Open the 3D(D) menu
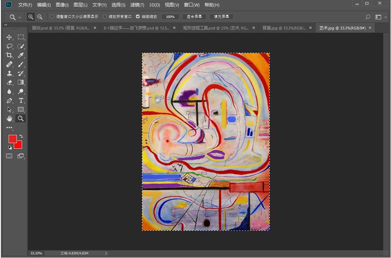The height and width of the screenshot is (258, 391). click(155, 5)
